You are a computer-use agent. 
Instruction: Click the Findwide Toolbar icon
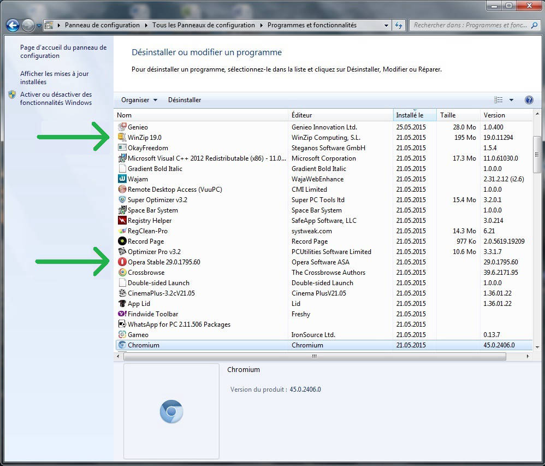pos(122,314)
